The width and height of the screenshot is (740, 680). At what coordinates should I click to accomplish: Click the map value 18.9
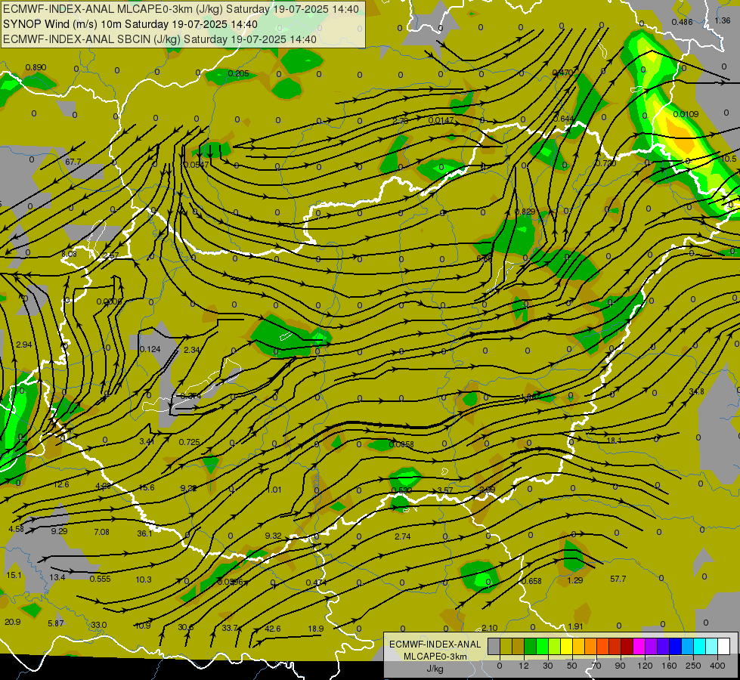coord(316,629)
